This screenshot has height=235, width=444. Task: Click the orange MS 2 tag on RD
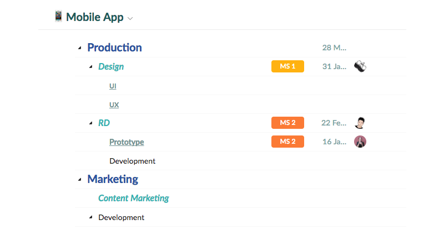pyautogui.click(x=287, y=123)
